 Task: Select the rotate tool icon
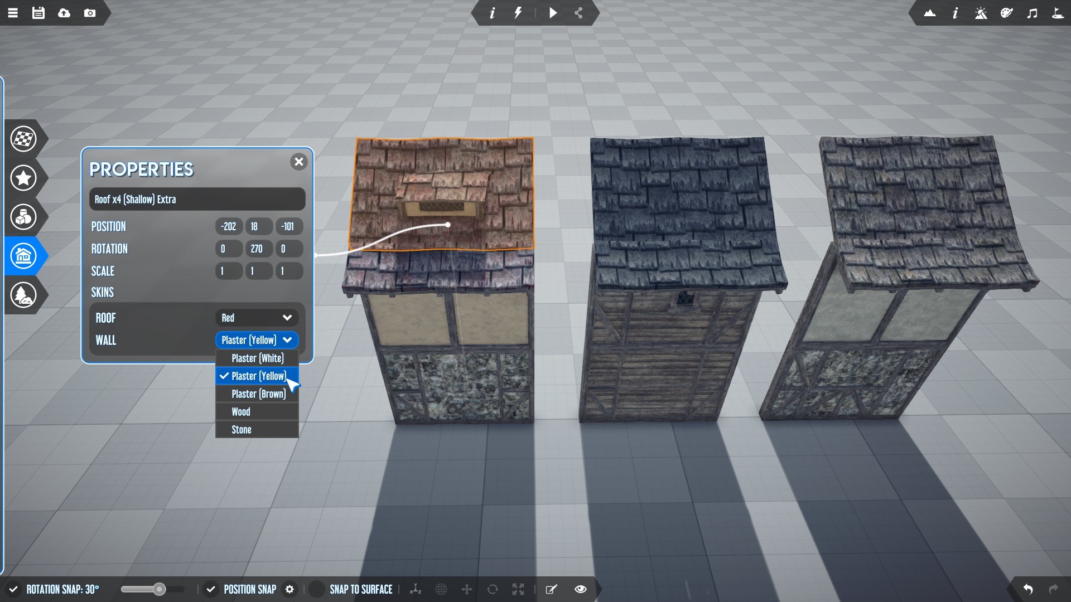(493, 589)
